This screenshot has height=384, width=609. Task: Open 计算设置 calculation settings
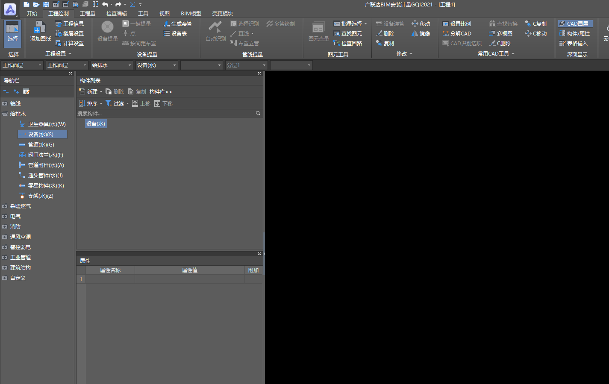[x=70, y=44]
